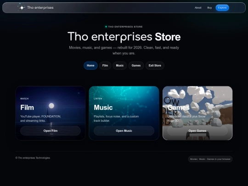Select the Home tab pill
Screen dimensions: 248x186
click(x=90, y=66)
